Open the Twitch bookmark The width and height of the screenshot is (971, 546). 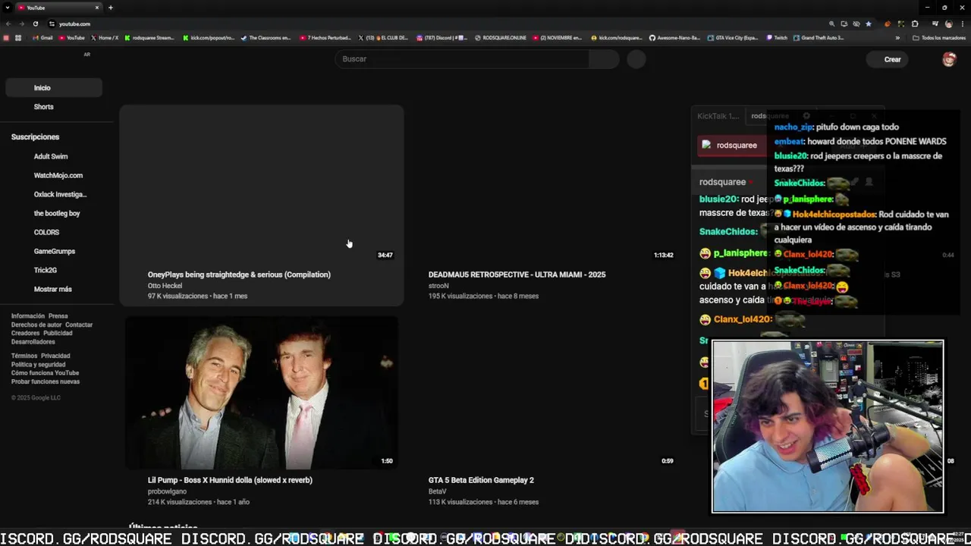(x=777, y=38)
